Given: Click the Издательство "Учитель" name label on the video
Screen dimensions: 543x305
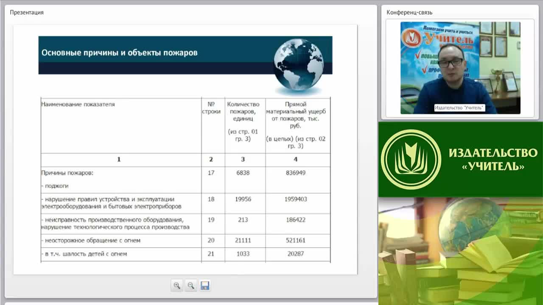Looking at the screenshot, I should [x=459, y=108].
